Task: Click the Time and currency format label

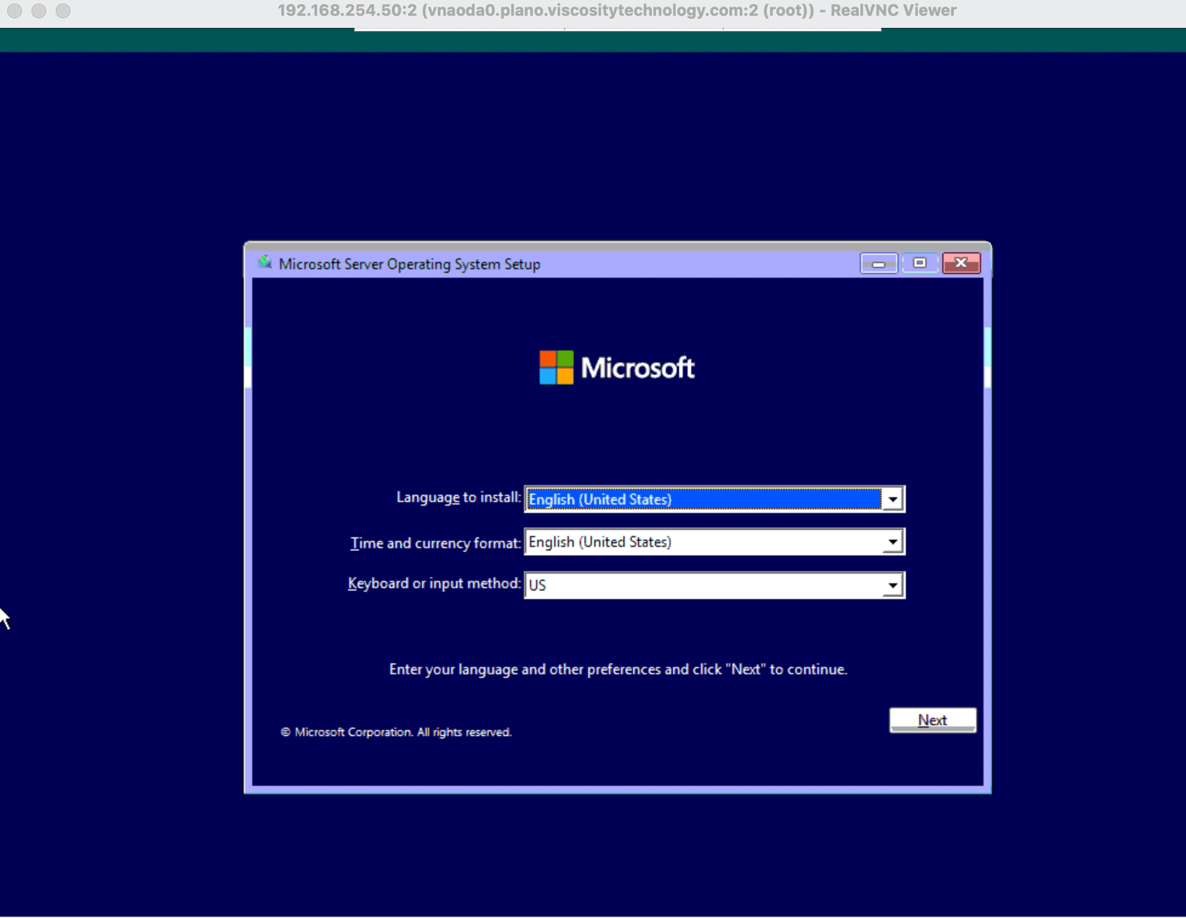Action: 435,543
